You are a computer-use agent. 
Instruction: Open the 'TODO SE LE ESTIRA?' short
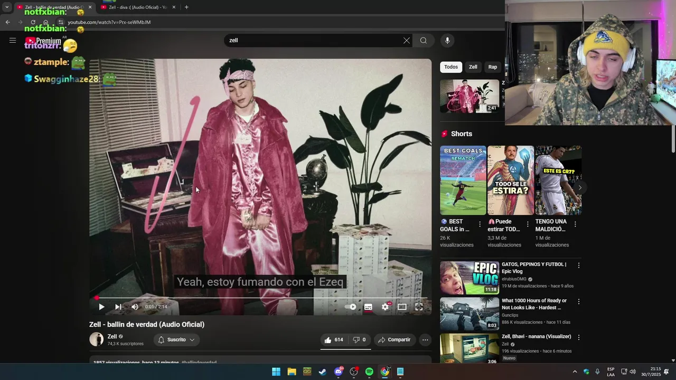511,180
